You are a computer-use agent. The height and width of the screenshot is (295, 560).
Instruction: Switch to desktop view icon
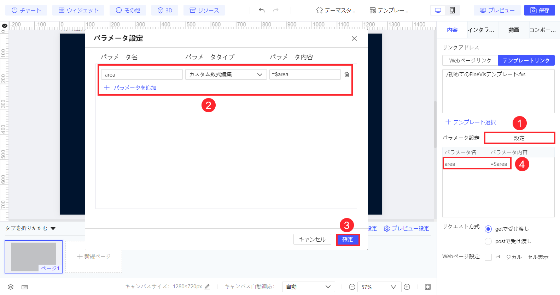coord(438,10)
